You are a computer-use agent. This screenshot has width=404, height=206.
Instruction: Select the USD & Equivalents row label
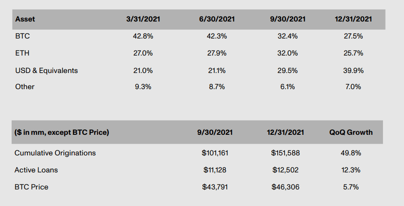click(x=46, y=70)
